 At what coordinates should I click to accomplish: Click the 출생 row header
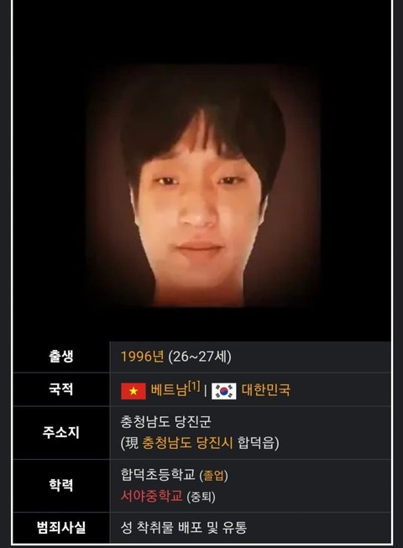(x=61, y=357)
